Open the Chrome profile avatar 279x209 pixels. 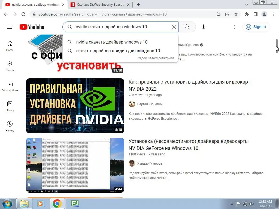click(264, 14)
